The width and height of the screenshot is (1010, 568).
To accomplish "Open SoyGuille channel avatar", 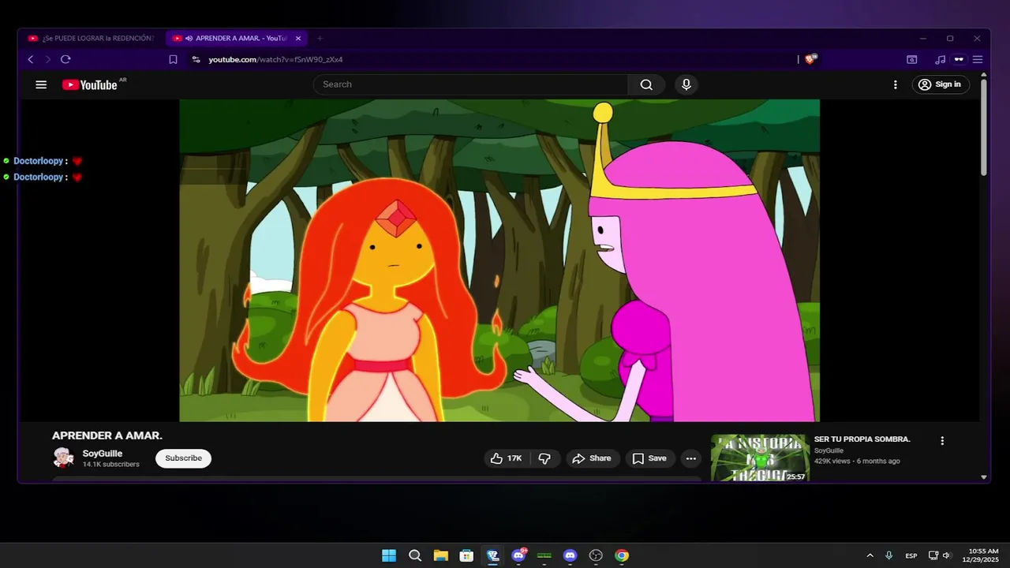I will pos(63,458).
